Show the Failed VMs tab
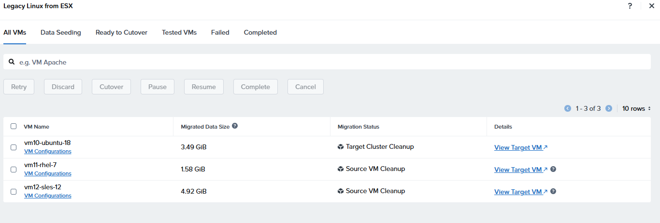The height and width of the screenshot is (223, 660). pos(220,32)
